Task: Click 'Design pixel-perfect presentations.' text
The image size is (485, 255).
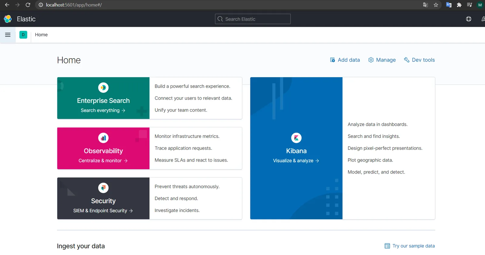Action: point(385,148)
